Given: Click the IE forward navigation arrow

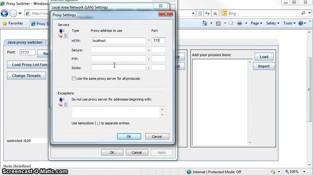Looking at the screenshot, I should click(x=13, y=13).
